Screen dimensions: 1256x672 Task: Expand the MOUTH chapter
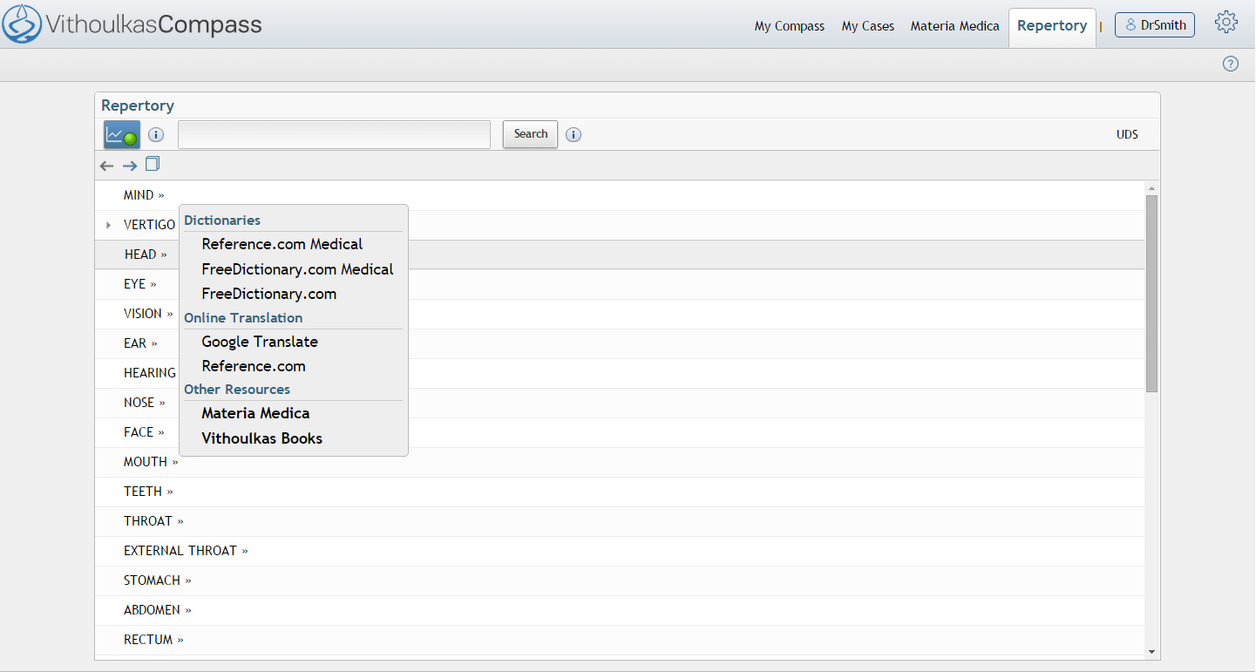tap(151, 462)
